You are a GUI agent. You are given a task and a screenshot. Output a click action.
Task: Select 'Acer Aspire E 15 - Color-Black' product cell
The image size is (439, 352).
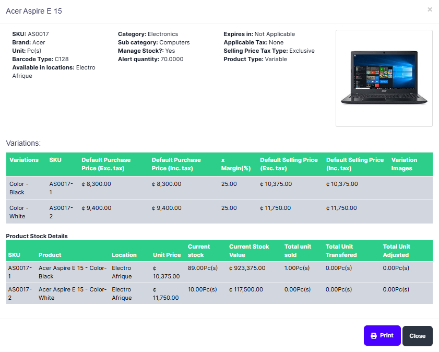73,272
